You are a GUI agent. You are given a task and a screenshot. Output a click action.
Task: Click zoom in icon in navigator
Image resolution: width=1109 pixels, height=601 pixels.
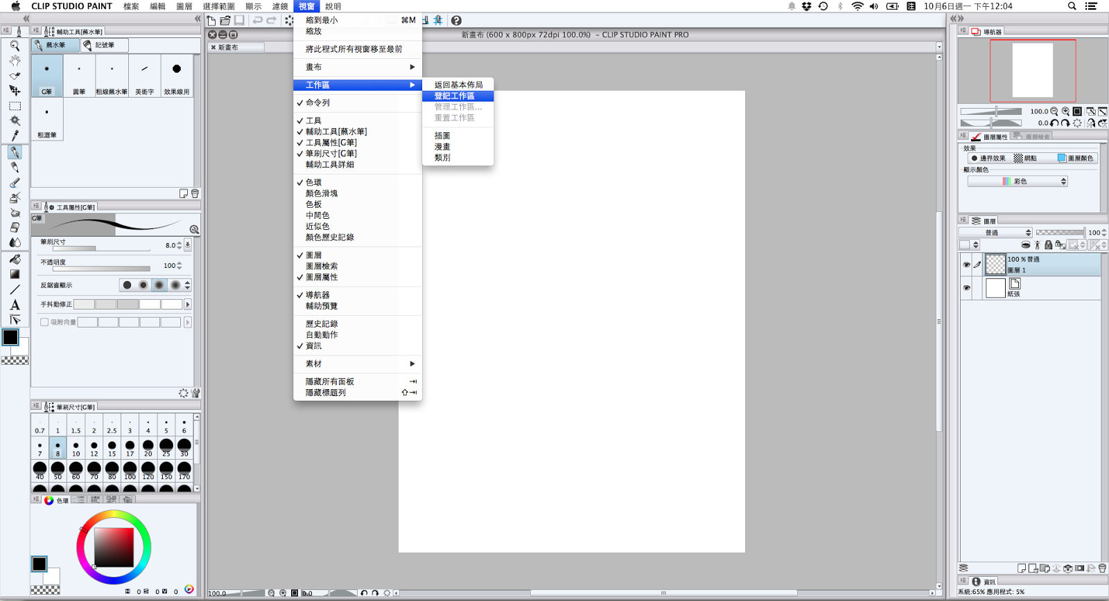coord(1065,111)
